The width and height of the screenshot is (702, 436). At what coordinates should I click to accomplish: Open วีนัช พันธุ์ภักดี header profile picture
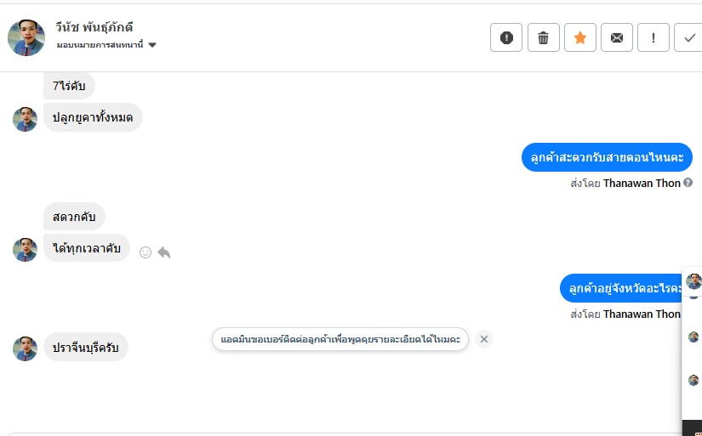tap(26, 37)
